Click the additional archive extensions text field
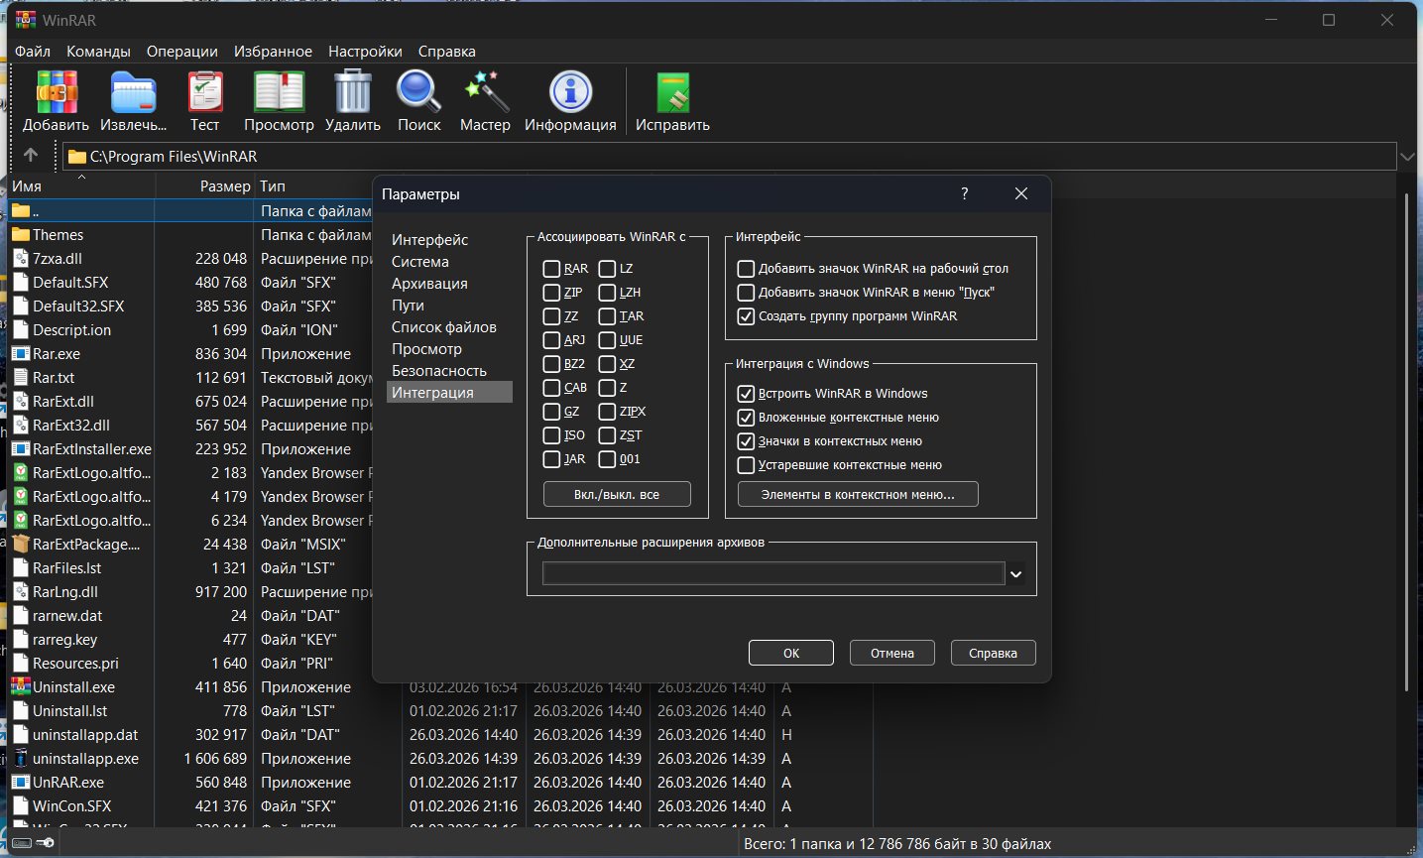Viewport: 1423px width, 858px height. point(772,574)
